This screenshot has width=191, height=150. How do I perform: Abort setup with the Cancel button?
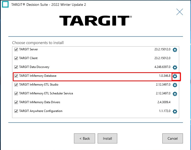(x=172, y=138)
